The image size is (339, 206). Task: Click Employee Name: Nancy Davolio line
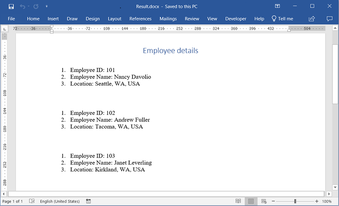110,77
